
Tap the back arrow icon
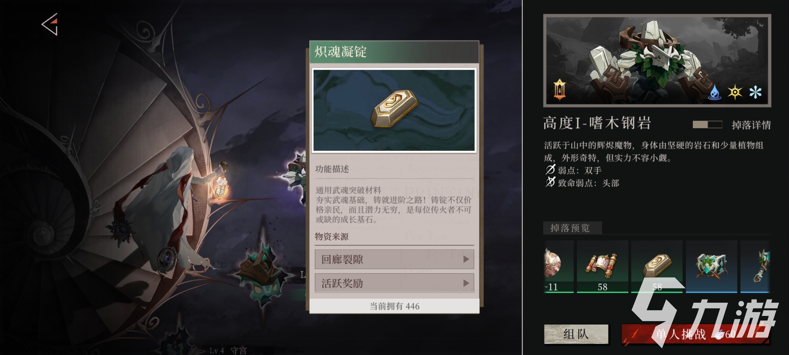(x=50, y=24)
